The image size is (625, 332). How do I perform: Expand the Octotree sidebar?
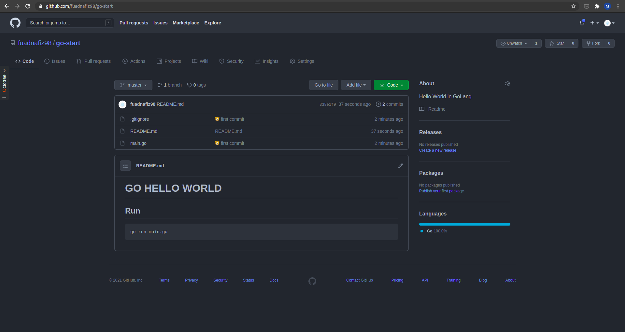point(4,83)
